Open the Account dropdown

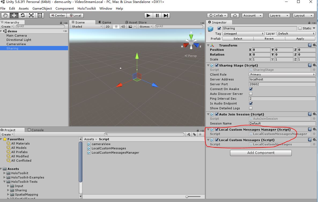pyautogui.click(x=252, y=15)
